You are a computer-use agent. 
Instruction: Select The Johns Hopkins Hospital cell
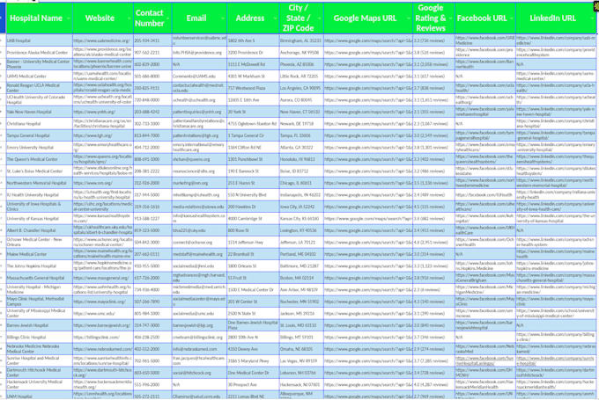39,265
